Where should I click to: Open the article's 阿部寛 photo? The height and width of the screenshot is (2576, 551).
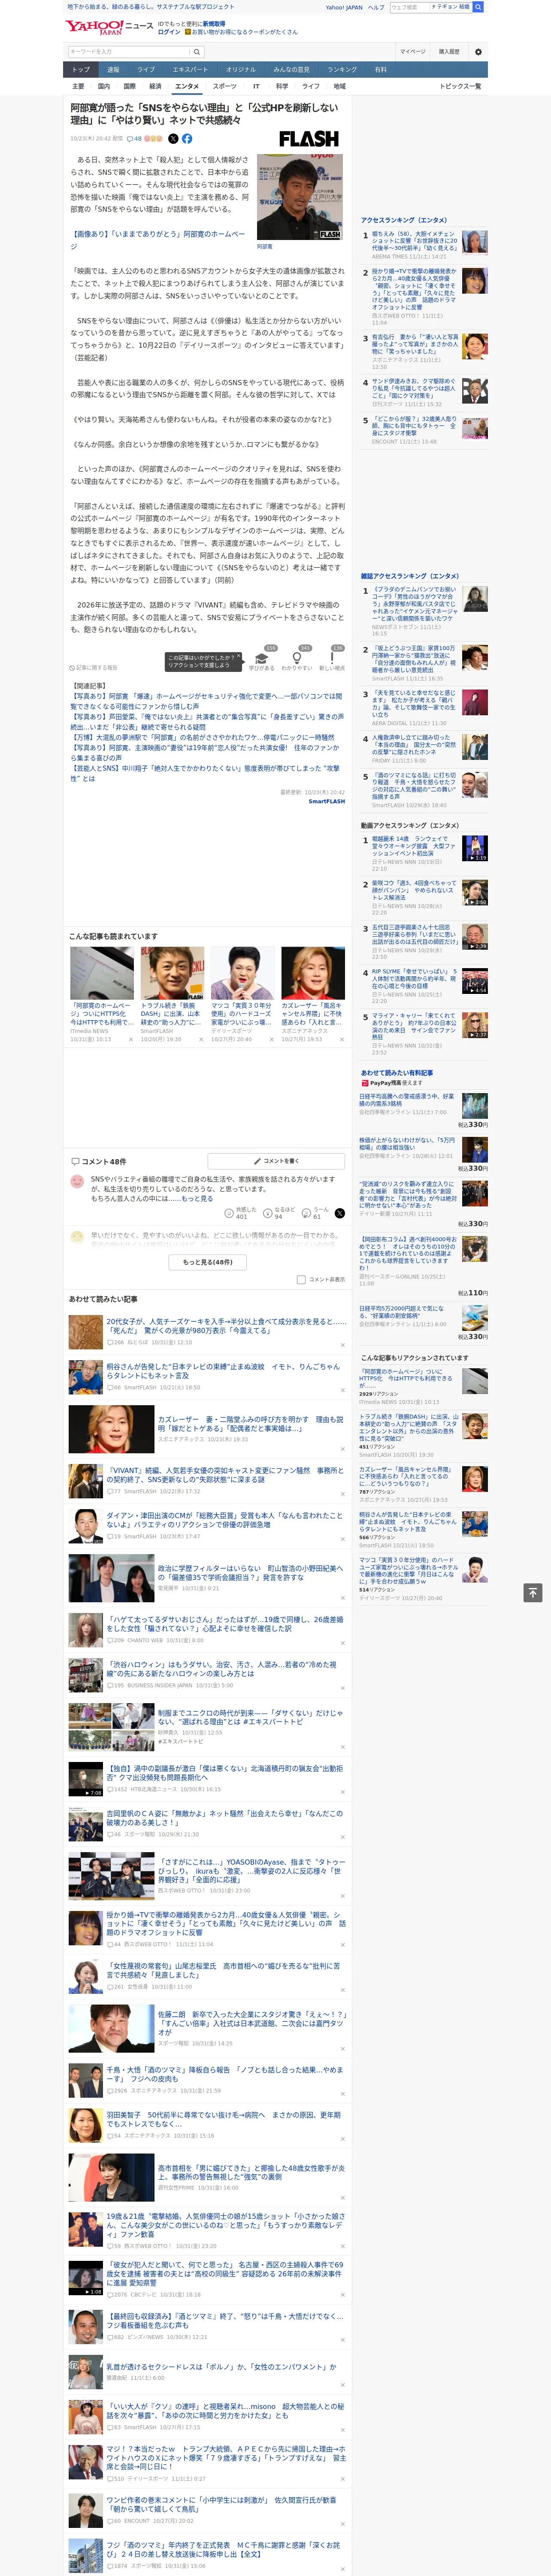pos(300,196)
